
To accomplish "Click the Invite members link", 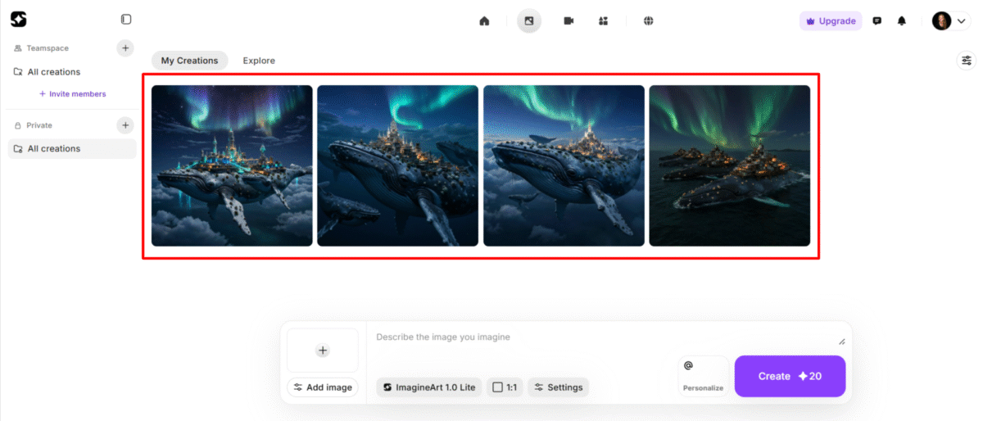I will click(73, 94).
